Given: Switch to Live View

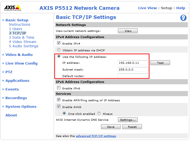Looking at the screenshot, I should pos(147,8).
